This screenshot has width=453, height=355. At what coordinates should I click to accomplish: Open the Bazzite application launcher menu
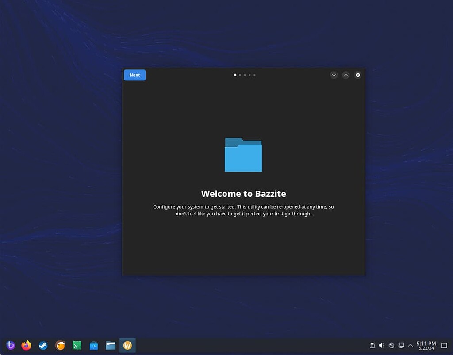pyautogui.click(x=10, y=345)
